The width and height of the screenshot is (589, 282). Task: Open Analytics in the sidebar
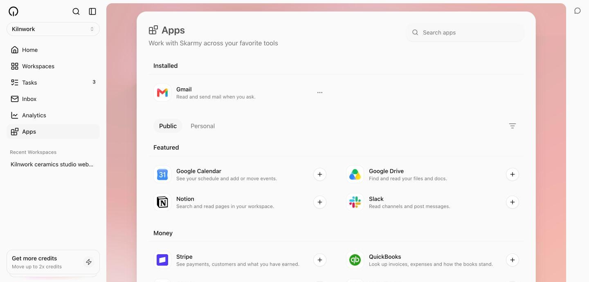pyautogui.click(x=53, y=115)
